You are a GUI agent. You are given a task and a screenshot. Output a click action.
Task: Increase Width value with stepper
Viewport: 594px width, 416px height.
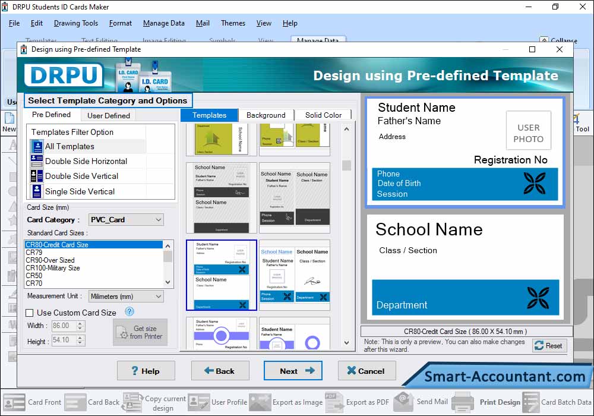pos(80,323)
